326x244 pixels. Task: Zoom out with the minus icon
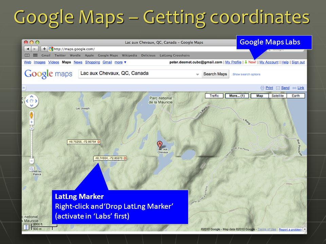[x=32, y=161]
